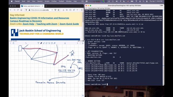The height and width of the screenshot is (97, 173).
Task: Bookmark this page with star icon
Action: pos(58,10)
